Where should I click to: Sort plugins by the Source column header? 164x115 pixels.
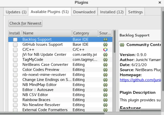pos(105,33)
